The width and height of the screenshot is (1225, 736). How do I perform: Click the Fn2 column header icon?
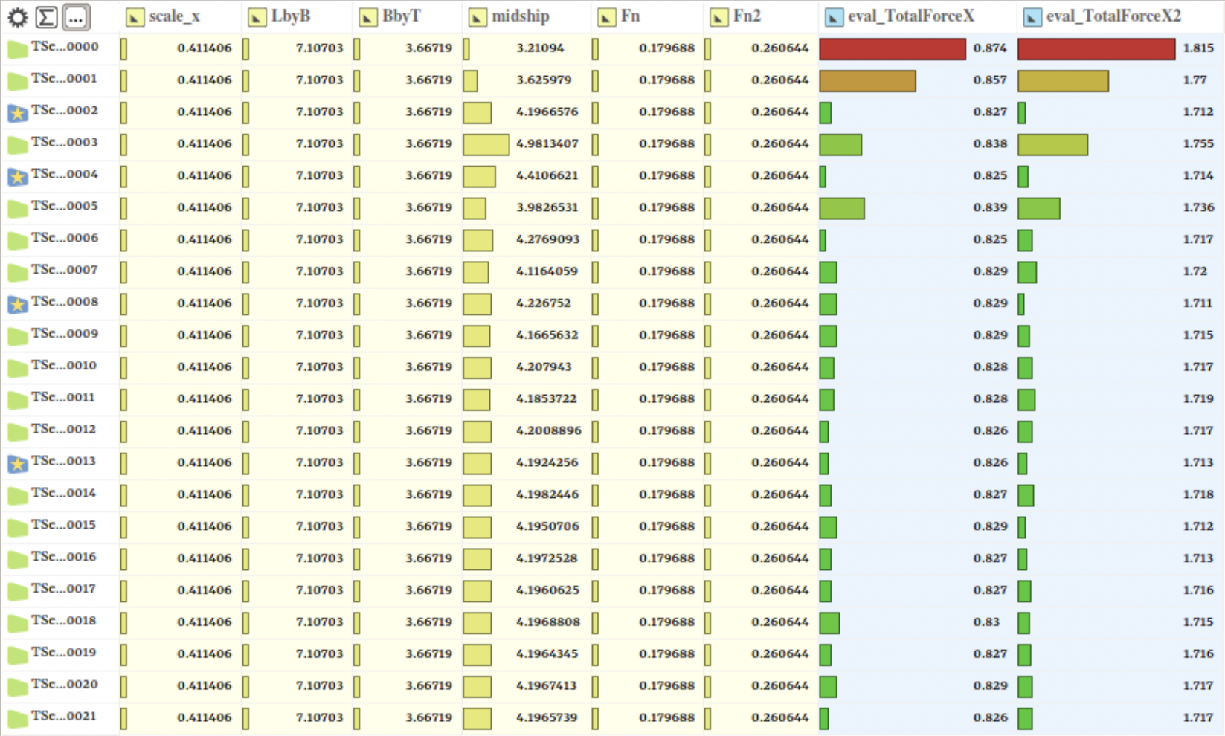[x=719, y=17]
